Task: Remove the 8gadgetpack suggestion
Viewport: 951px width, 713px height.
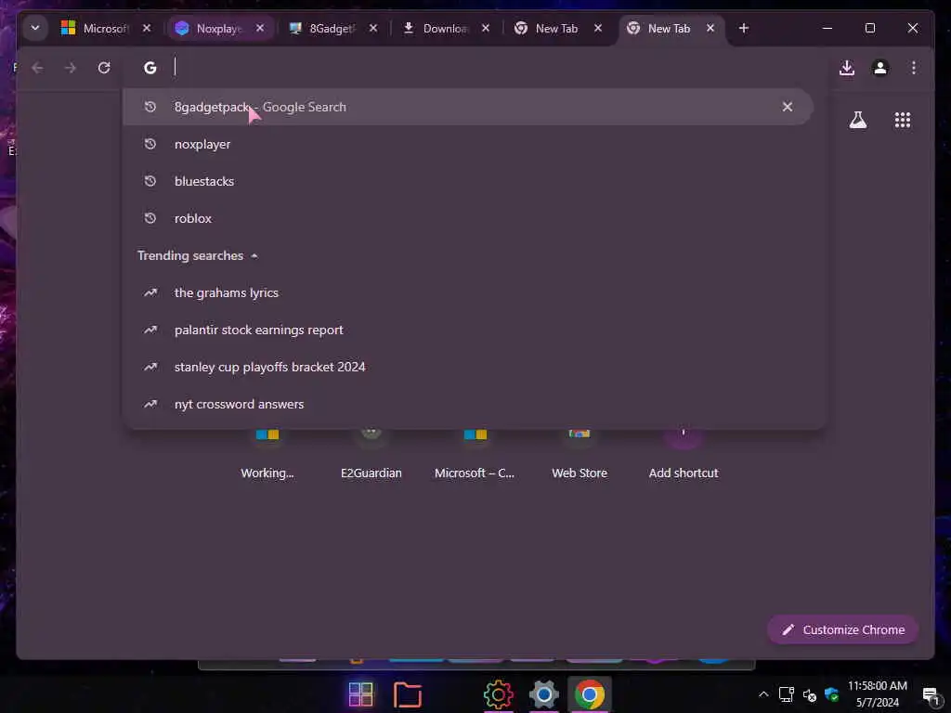Action: click(x=788, y=108)
